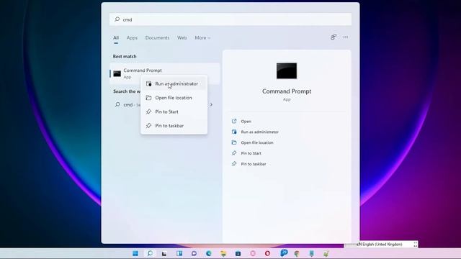
Task: Select the Command Prompt best match result
Action: [x=165, y=73]
